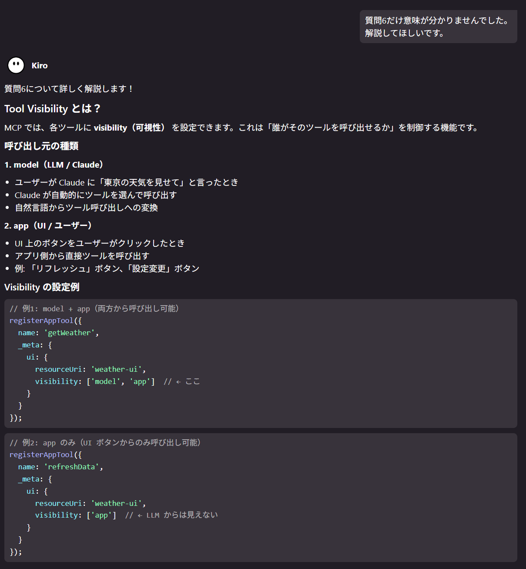Viewport: 526px width, 569px height.
Task: Click the visibility line with ['model', 'app']
Action: [95, 381]
